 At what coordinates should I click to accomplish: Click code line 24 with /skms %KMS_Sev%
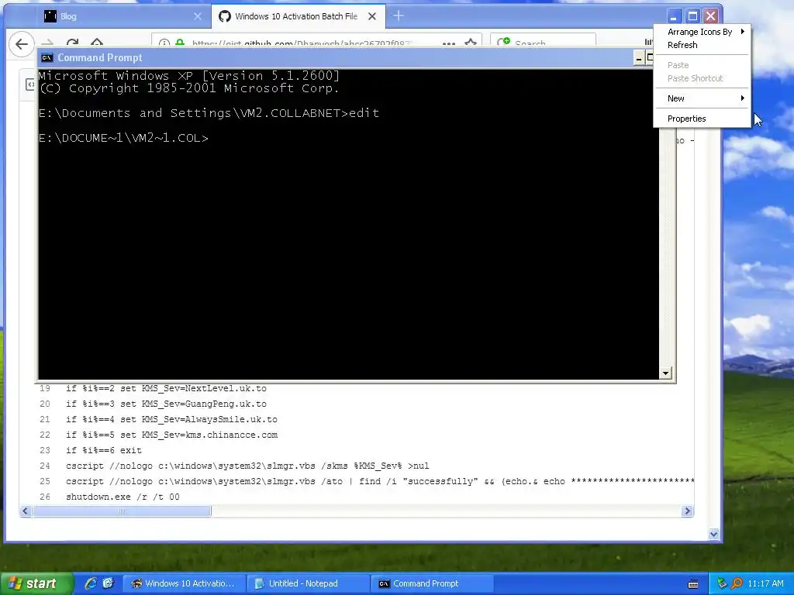pyautogui.click(x=247, y=466)
